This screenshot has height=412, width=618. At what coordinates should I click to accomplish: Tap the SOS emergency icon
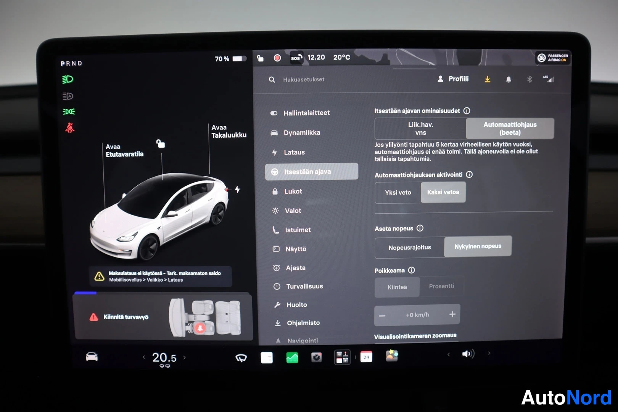point(296,58)
